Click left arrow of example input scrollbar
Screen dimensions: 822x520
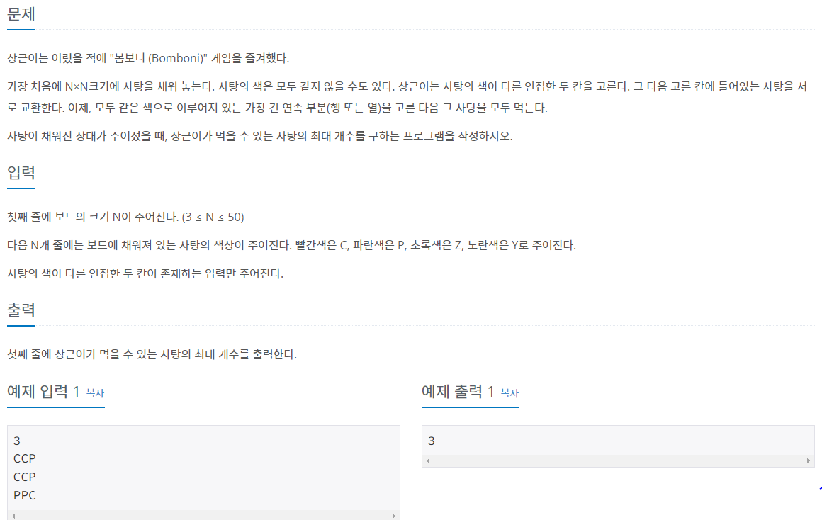pos(13,516)
